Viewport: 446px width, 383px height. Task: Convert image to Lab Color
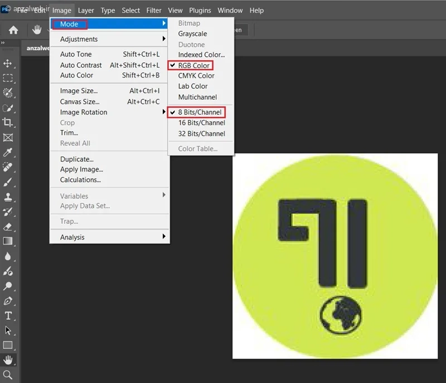click(x=201, y=87)
